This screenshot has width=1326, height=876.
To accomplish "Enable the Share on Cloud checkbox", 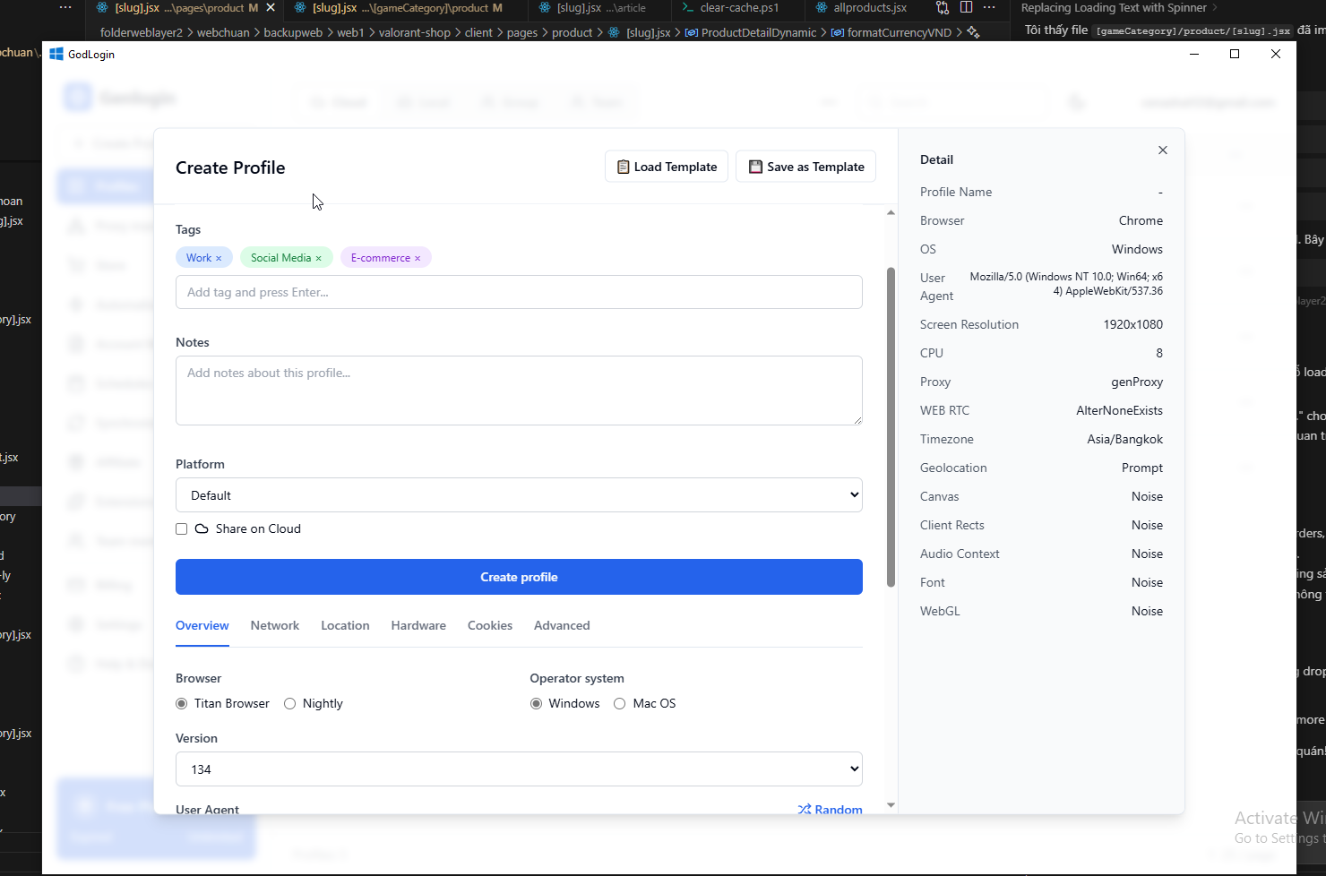I will pos(182,529).
